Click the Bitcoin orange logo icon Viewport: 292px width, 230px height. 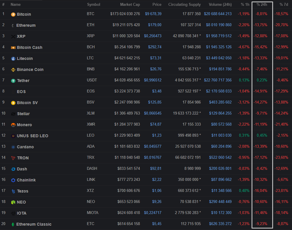click(13, 14)
